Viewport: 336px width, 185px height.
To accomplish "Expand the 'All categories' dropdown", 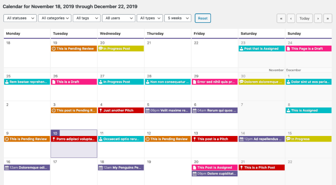I will (x=54, y=18).
